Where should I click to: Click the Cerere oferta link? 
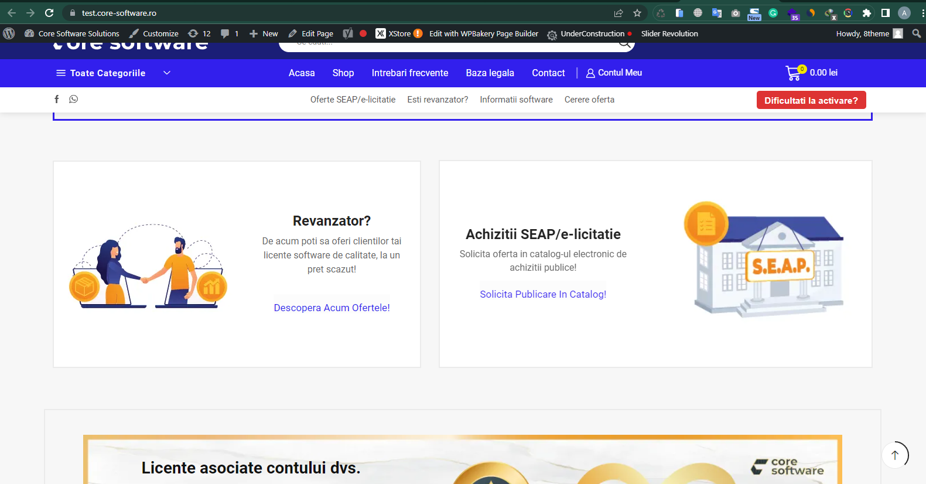[x=589, y=100]
